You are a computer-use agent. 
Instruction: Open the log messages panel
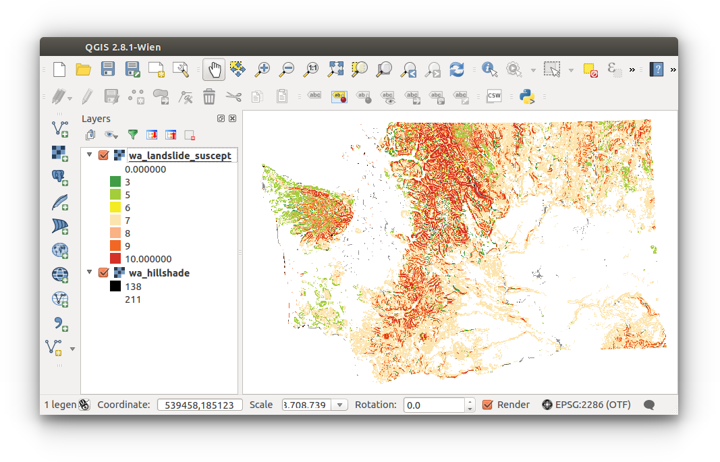648,405
